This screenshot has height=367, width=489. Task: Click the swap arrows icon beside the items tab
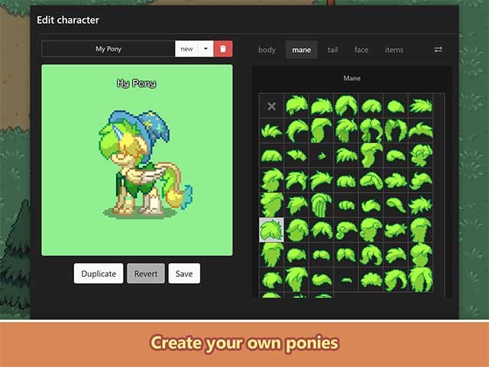(438, 50)
